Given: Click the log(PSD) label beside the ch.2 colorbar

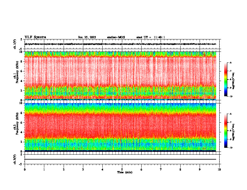Looking at the screenshot, I should (x=234, y=132).
